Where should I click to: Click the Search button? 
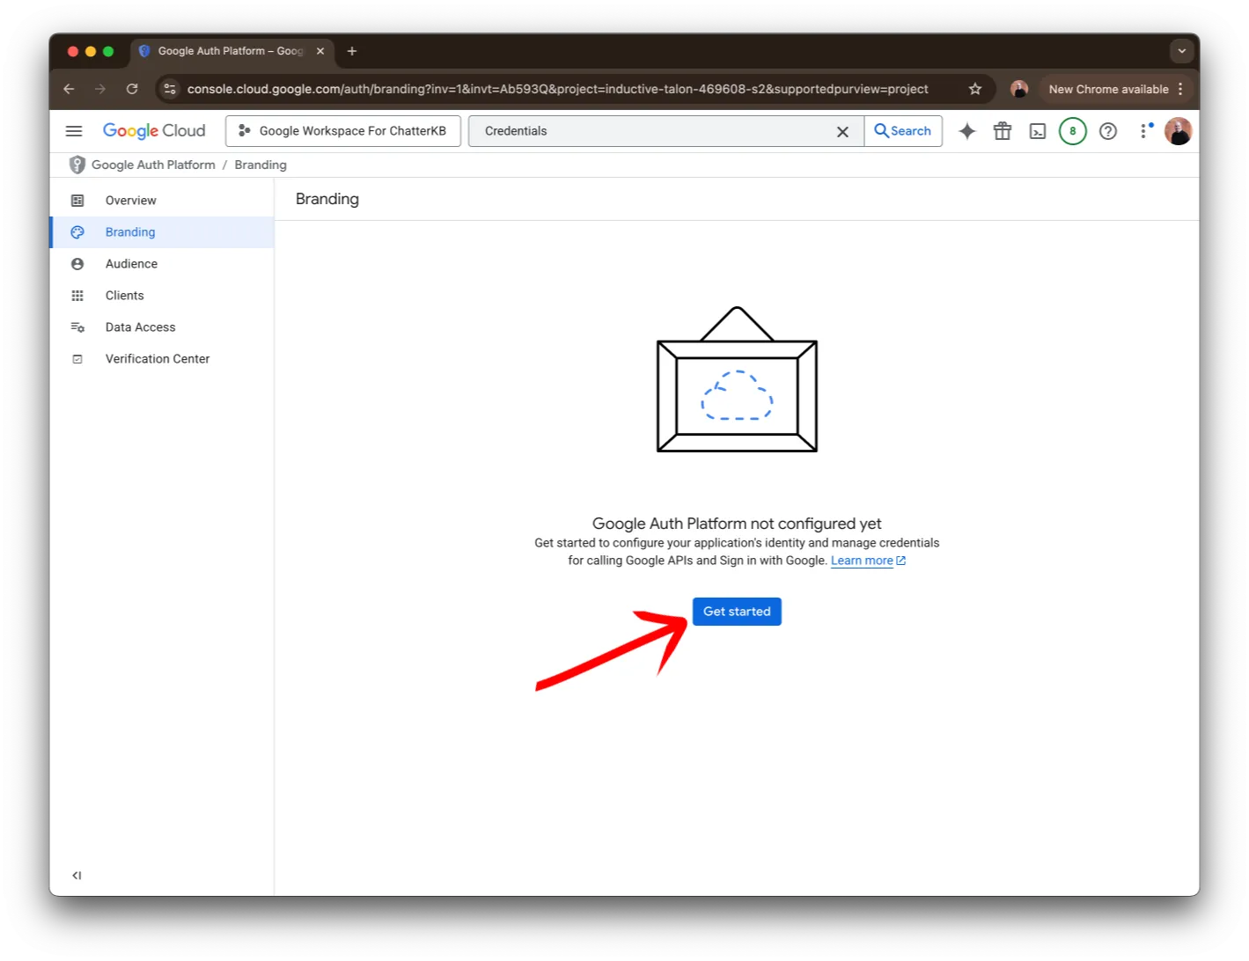(903, 131)
